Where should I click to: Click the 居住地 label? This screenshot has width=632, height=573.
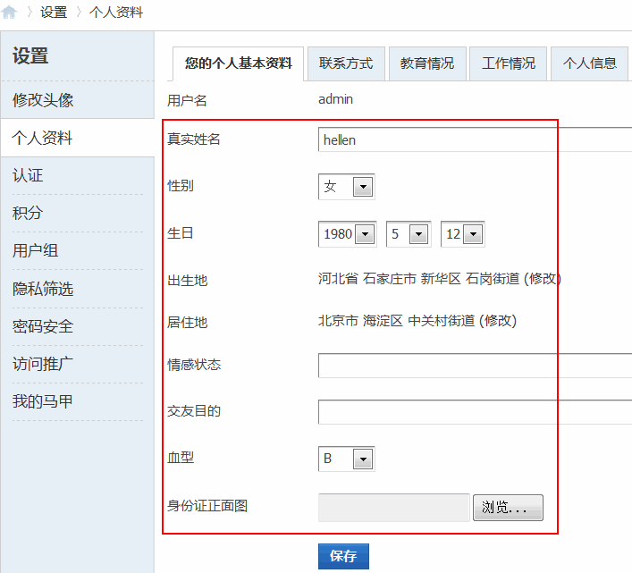pyautogui.click(x=187, y=323)
